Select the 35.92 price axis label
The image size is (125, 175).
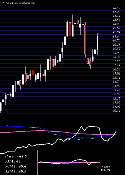(x=116, y=73)
